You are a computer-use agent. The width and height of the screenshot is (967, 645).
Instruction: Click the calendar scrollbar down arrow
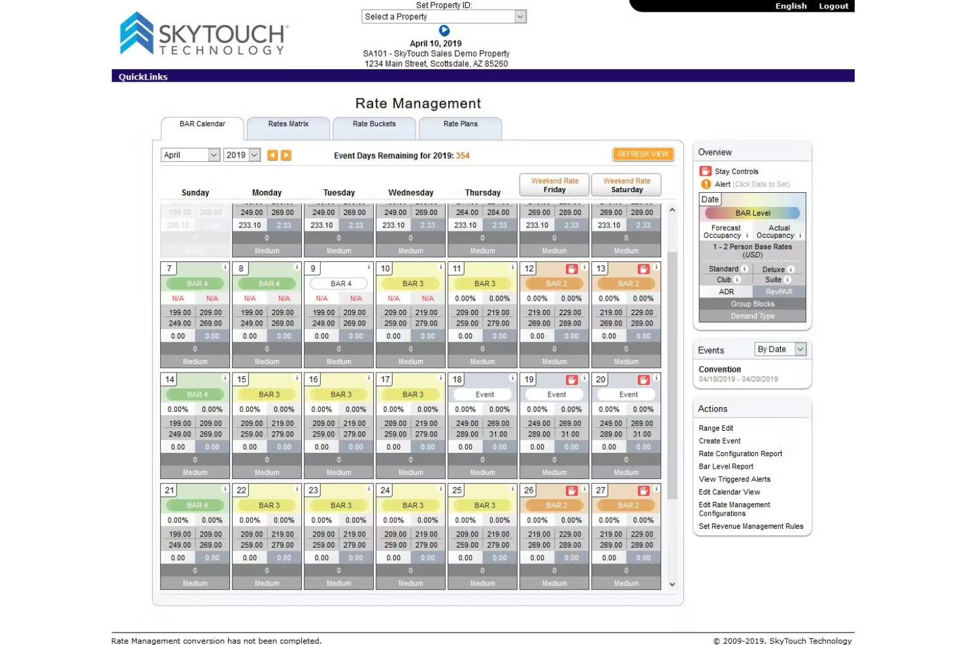tap(672, 584)
